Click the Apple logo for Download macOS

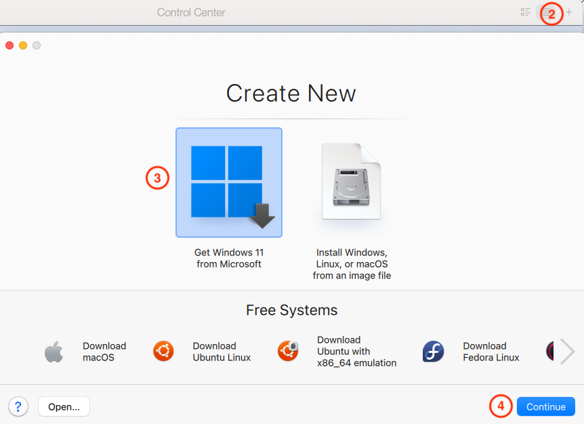pos(54,352)
